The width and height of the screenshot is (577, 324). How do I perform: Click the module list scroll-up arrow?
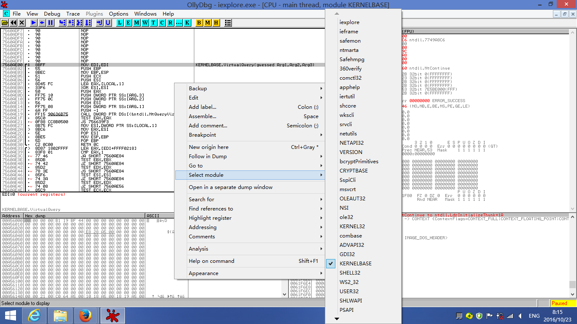click(x=337, y=13)
